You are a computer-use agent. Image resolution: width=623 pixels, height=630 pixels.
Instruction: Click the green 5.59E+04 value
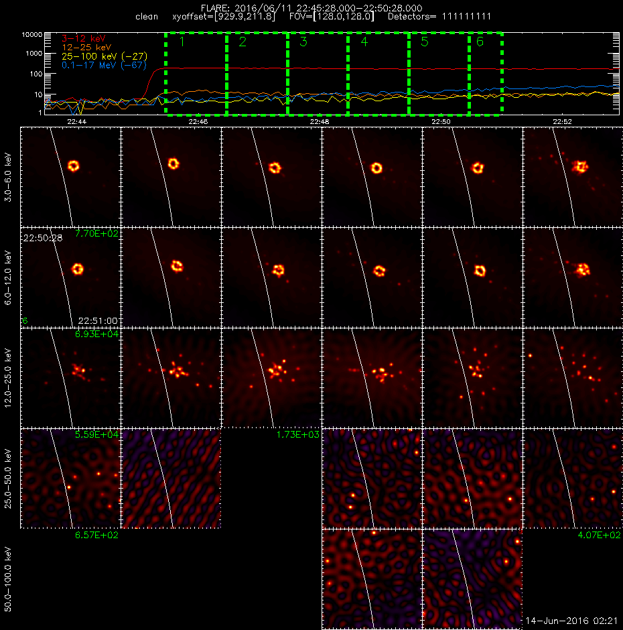coord(97,434)
